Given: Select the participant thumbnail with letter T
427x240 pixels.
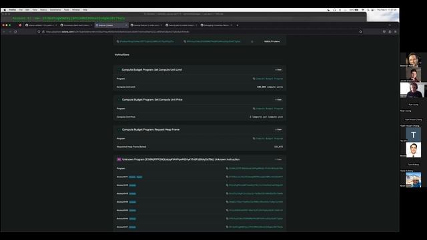Looking at the screenshot, I should tap(413, 135).
